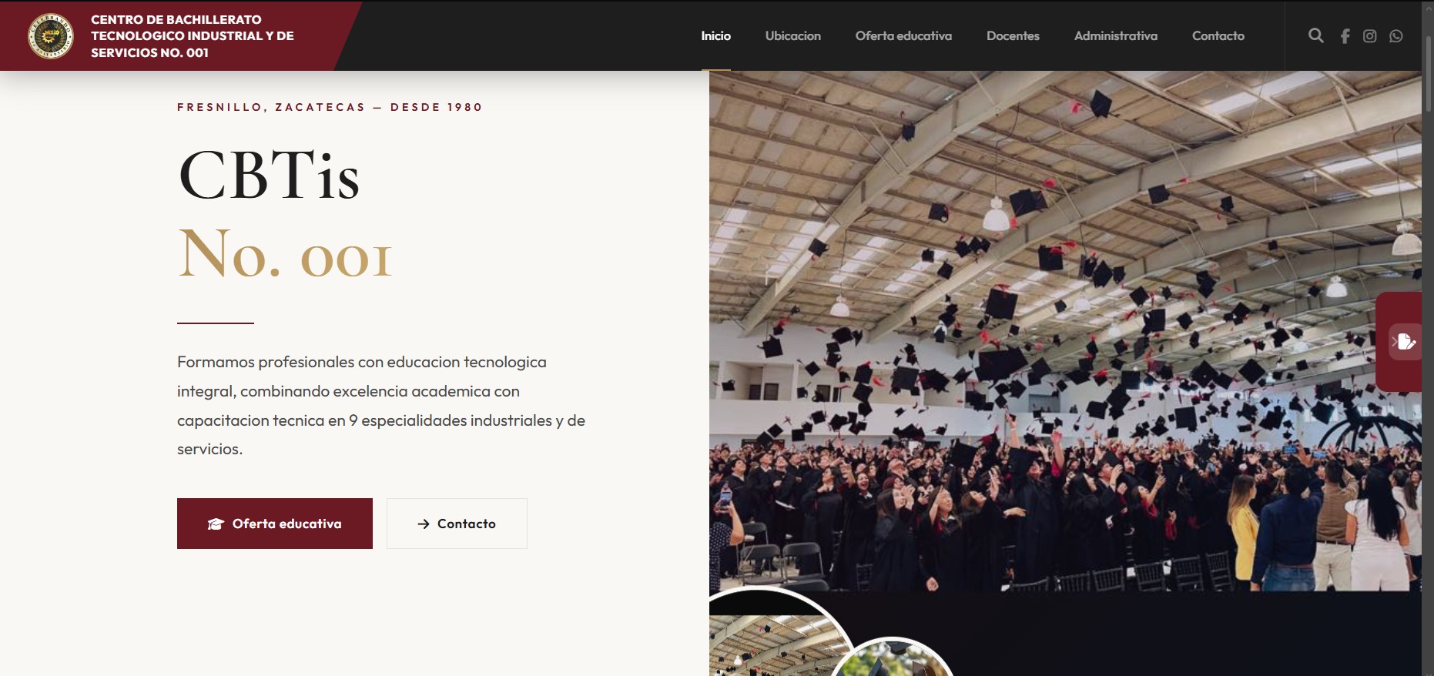Click the school name header title
The image size is (1434, 676).
tap(193, 36)
